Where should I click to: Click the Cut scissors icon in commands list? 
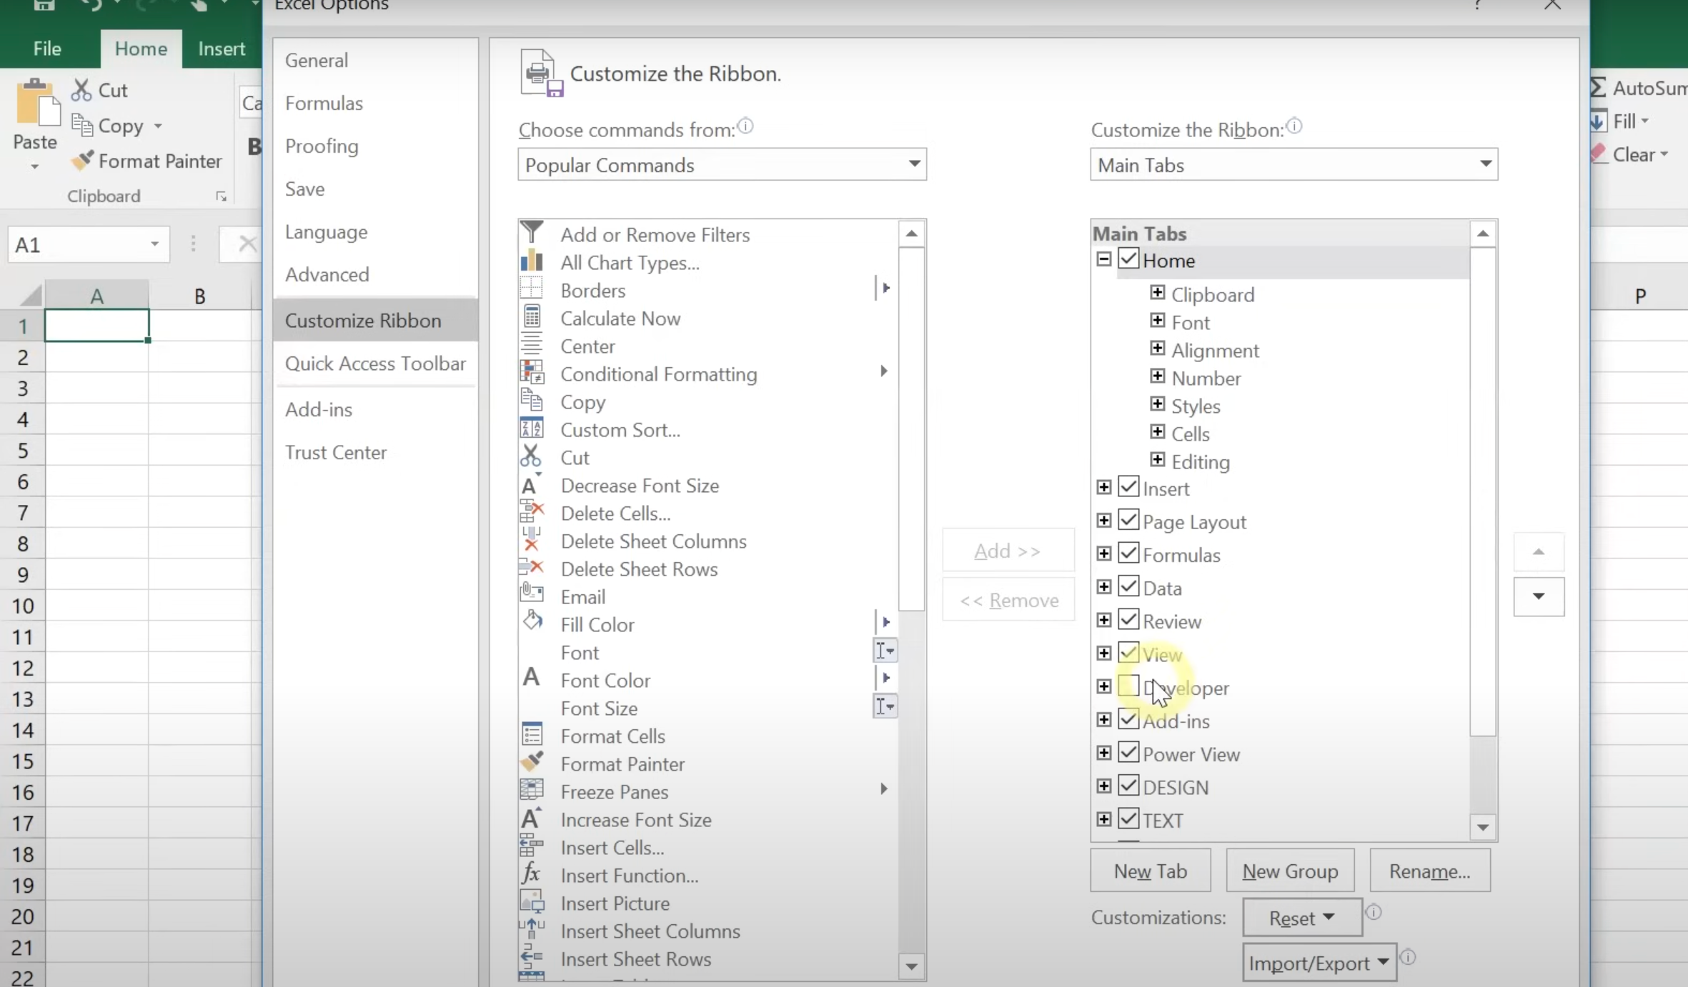coord(531,456)
